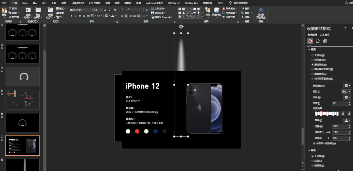Image resolution: width=353 pixels, height=171 pixels.
Task: Open the Preset gradients (预设渐变) dropdown
Action: click(x=347, y=86)
